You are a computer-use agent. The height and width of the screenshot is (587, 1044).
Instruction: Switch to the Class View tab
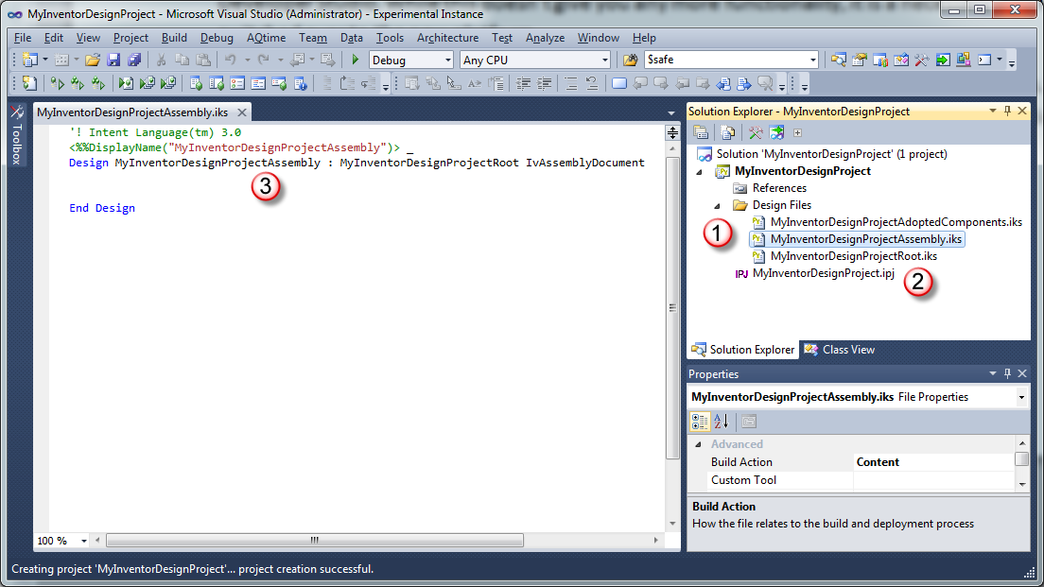pos(840,350)
